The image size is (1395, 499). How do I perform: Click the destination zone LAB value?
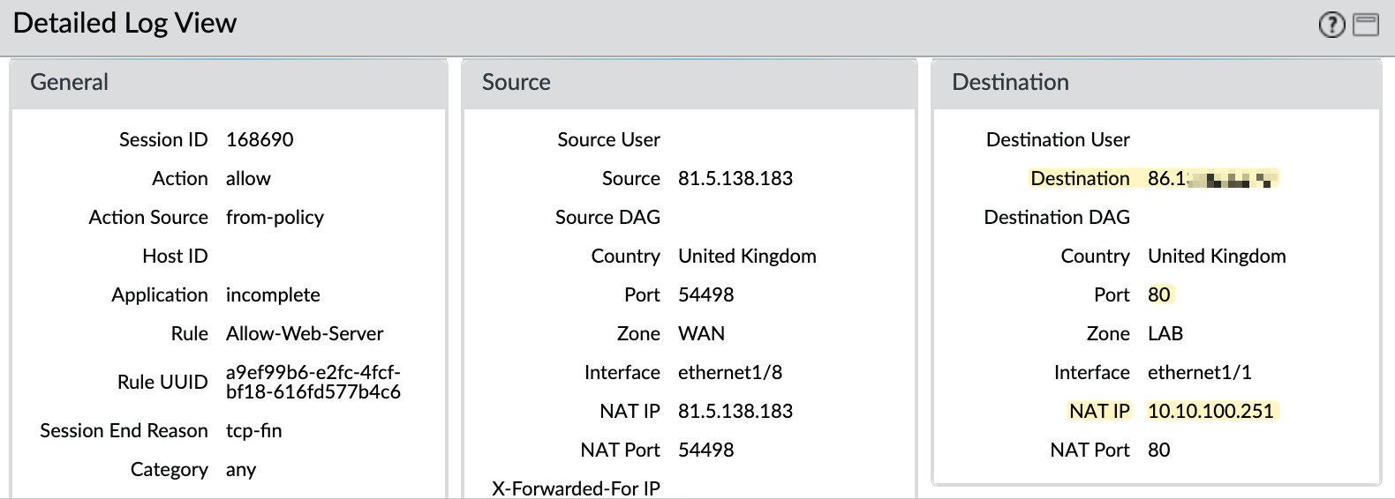click(1165, 333)
